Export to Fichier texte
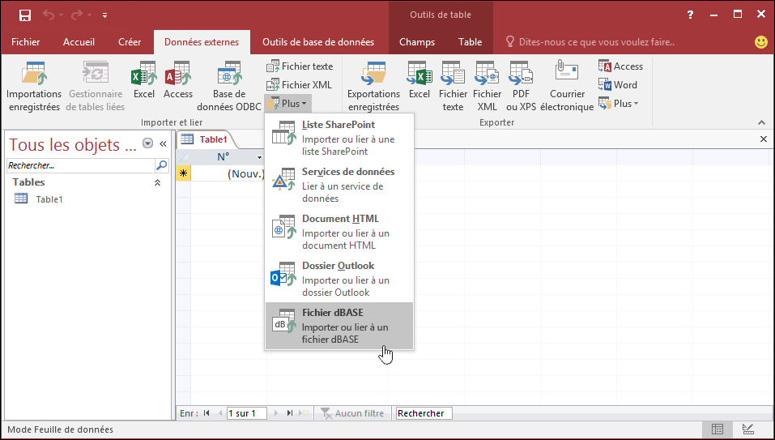This screenshot has width=775, height=440. pos(453,87)
